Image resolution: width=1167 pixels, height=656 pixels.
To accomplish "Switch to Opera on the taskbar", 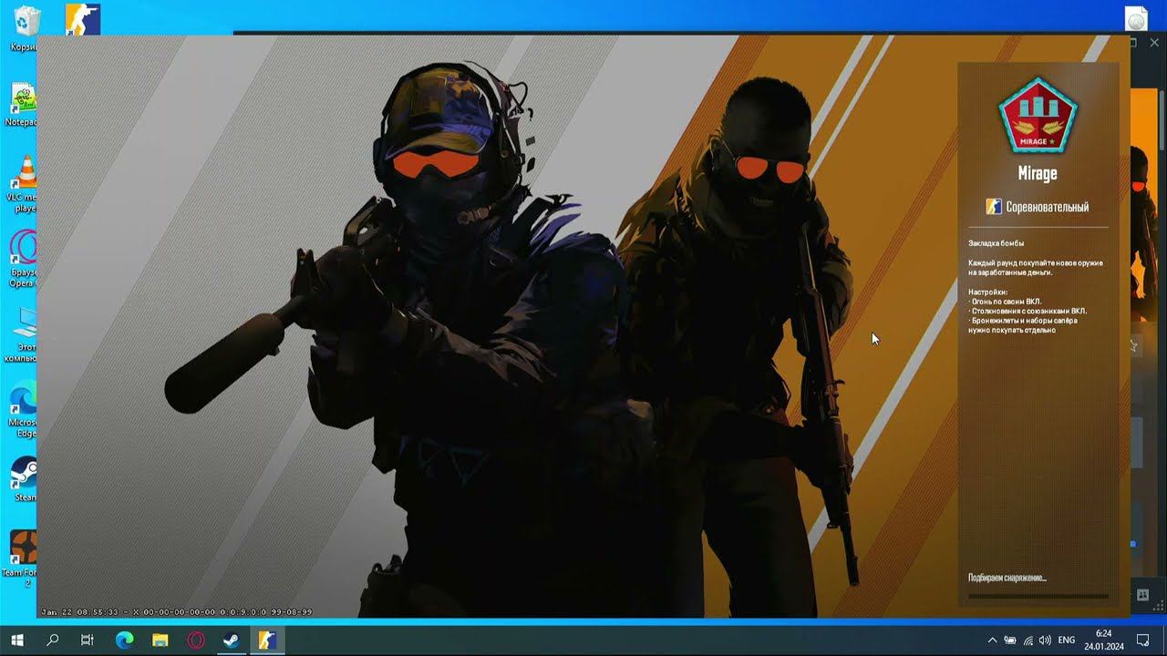I will click(195, 641).
